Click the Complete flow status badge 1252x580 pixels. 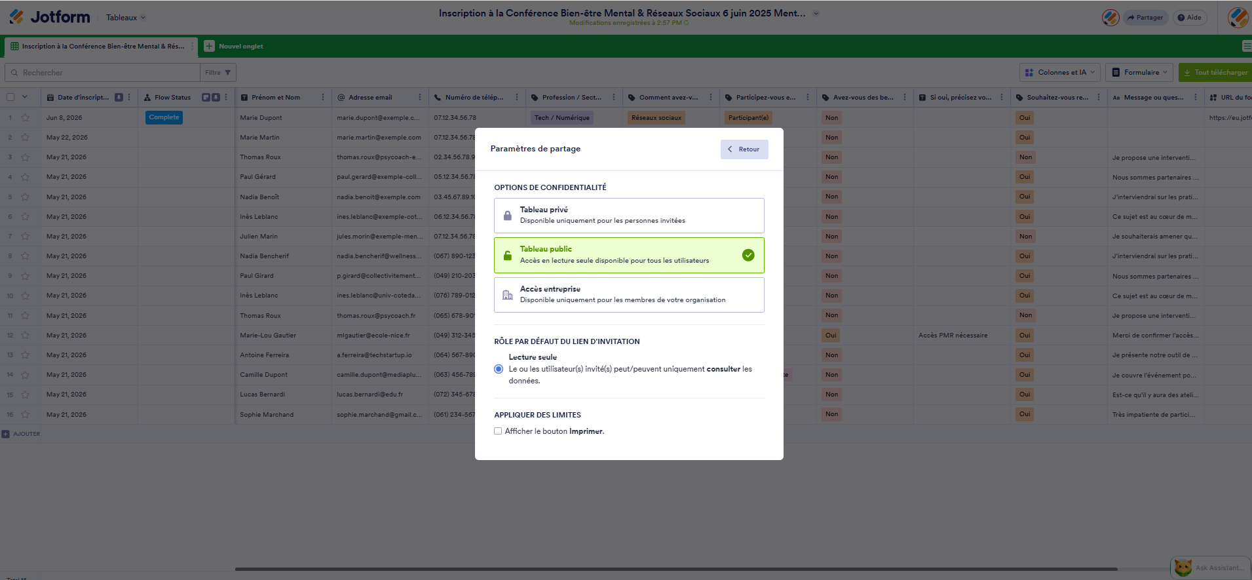164,117
